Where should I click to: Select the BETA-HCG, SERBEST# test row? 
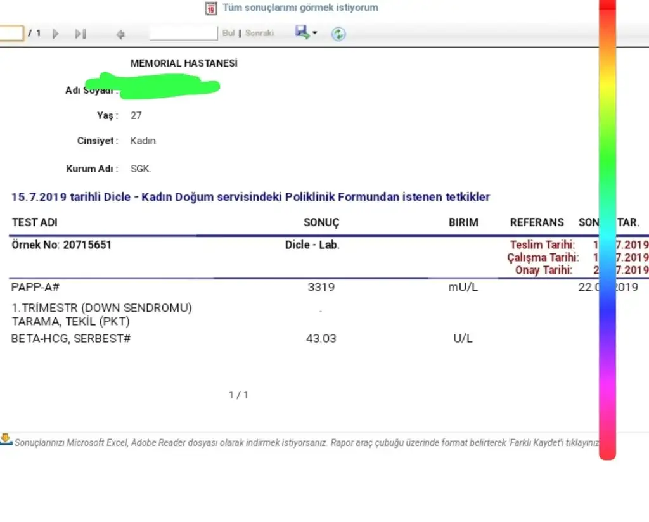coord(71,338)
